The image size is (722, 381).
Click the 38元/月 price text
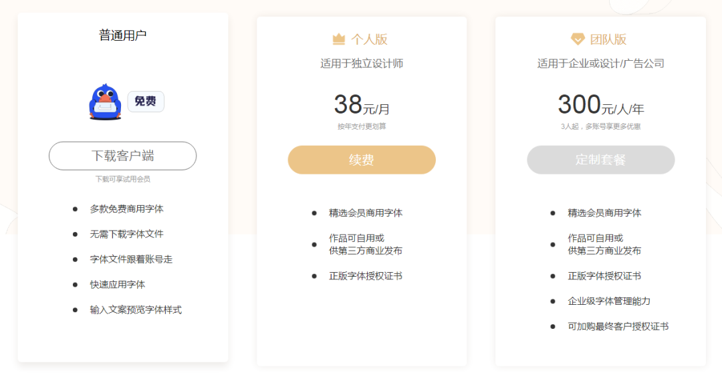tap(362, 106)
